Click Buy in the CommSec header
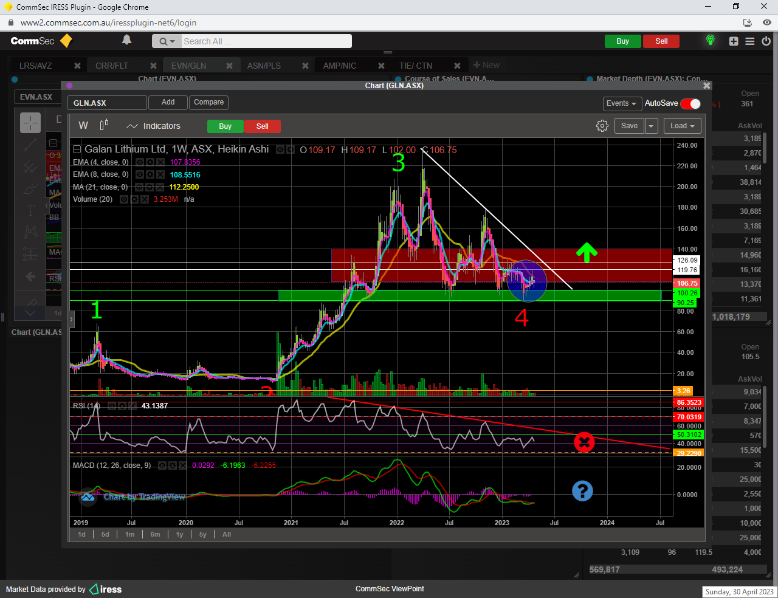The height and width of the screenshot is (598, 778). pos(623,41)
